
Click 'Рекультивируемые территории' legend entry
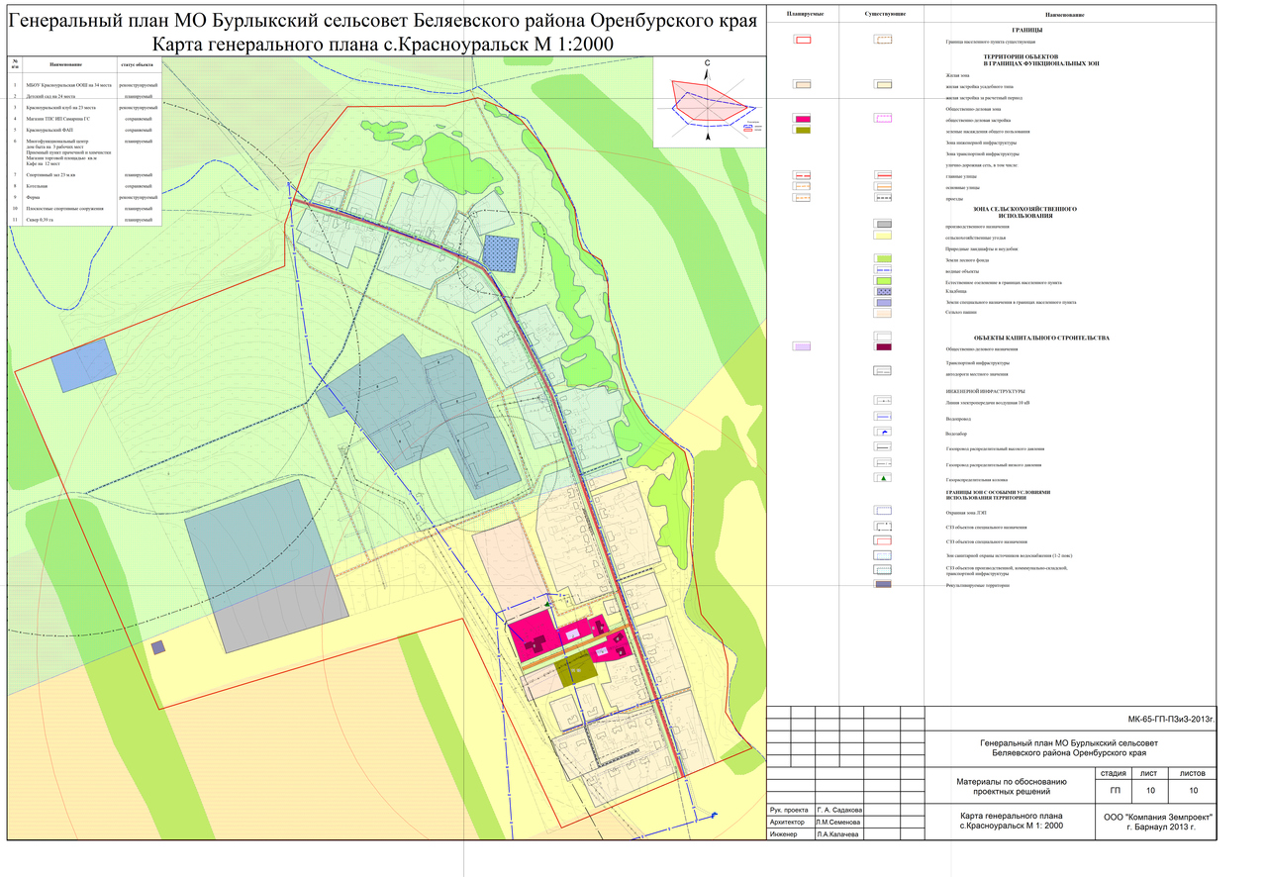(x=979, y=586)
